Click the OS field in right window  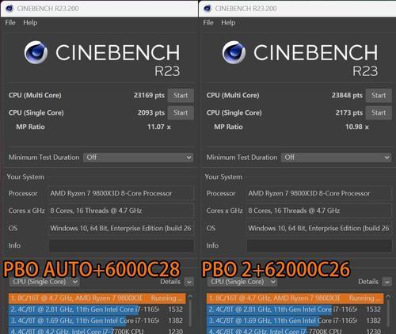319,228
